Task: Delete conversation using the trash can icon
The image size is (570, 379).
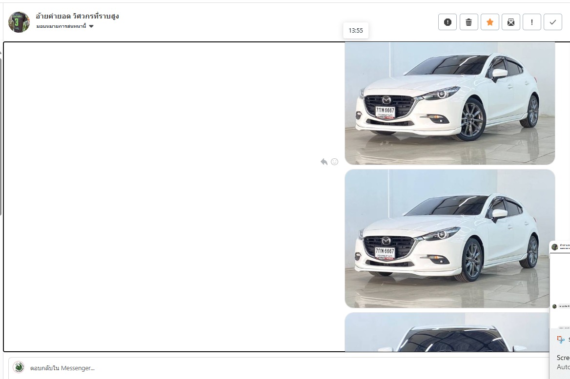Action: 468,22
